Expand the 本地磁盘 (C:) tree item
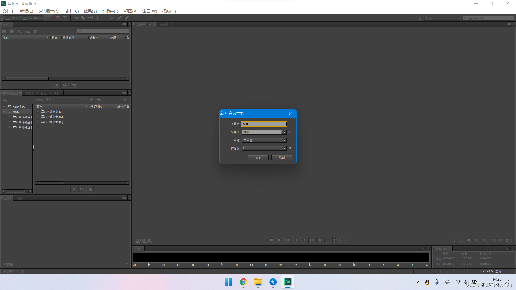Screen dimensions: 516x290 37,111
